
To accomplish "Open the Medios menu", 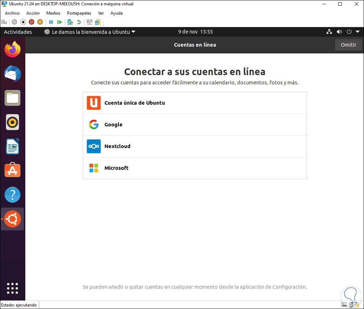I will pos(53,13).
